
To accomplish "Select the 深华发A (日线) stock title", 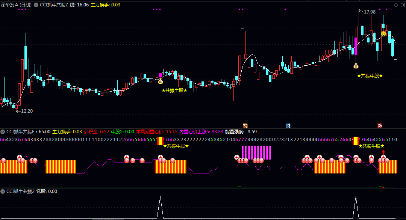I will click(16, 5).
